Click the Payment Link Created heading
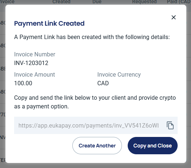 (x=49, y=23)
